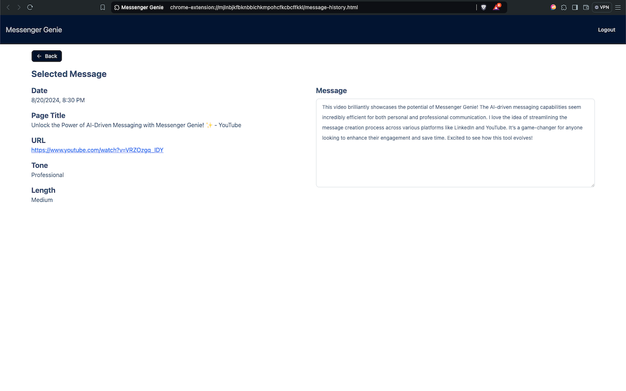Open the extensions puzzle icon

tap(564, 7)
